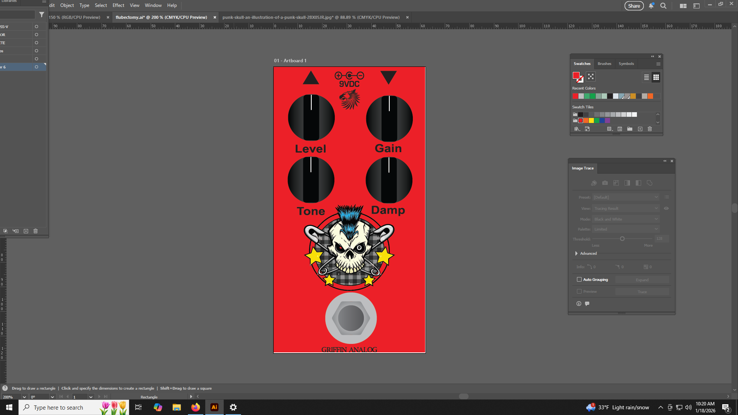
Task: Open the Swatches panel hamburger menu
Action: click(x=658, y=64)
